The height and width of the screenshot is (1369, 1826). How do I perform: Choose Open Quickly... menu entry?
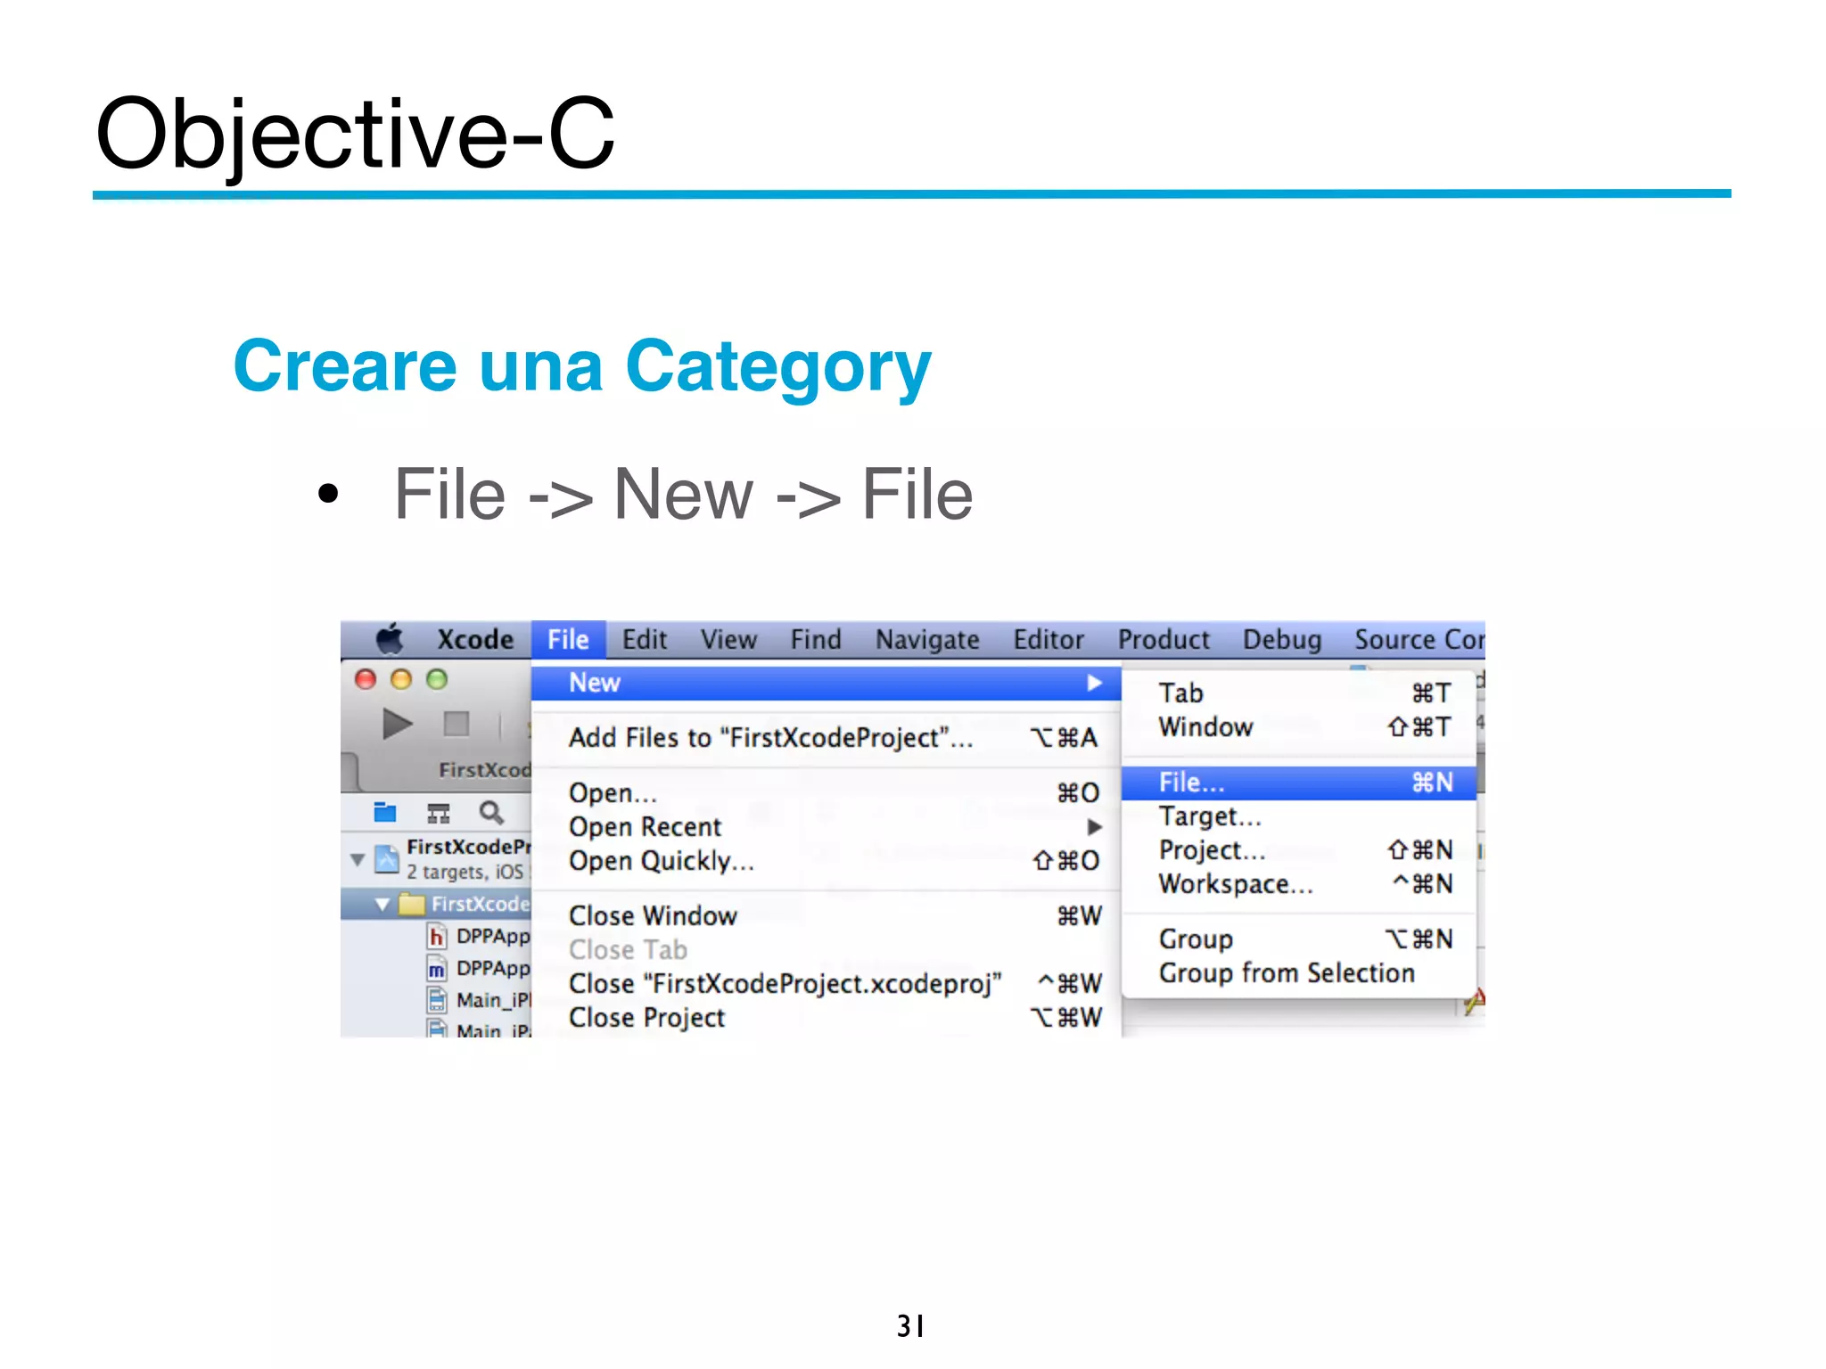pos(826,861)
